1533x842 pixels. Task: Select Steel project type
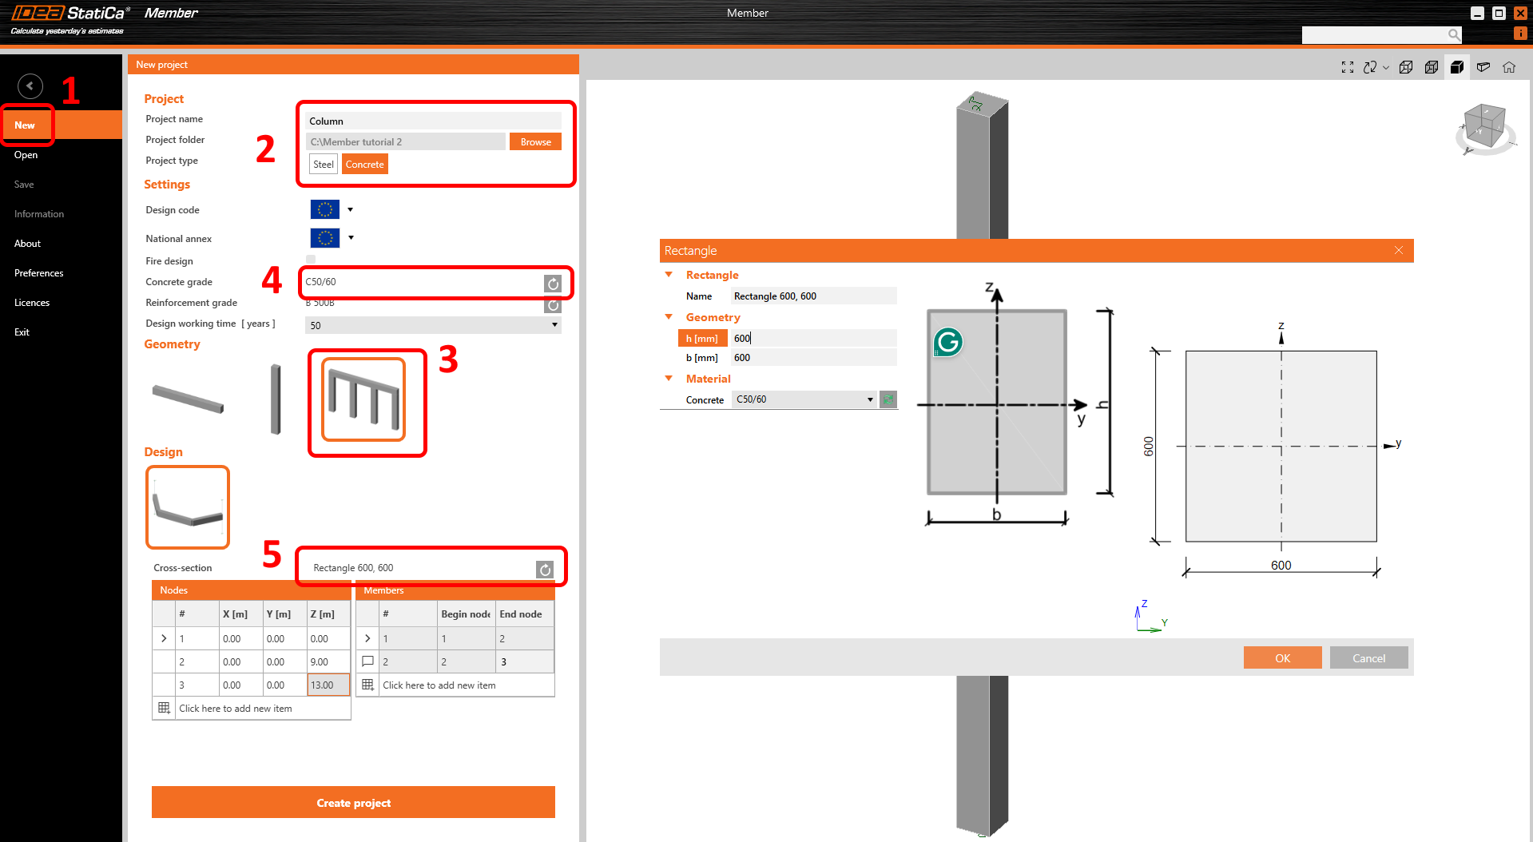[324, 165]
